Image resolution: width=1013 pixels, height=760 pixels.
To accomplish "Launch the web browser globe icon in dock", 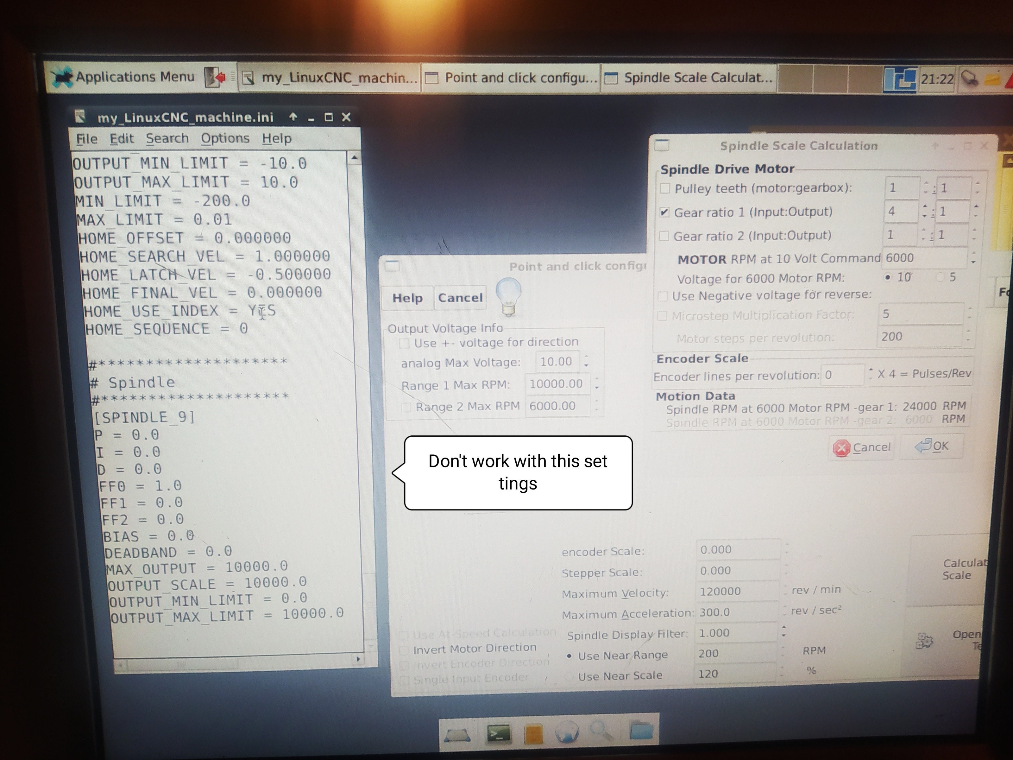I will [x=567, y=732].
